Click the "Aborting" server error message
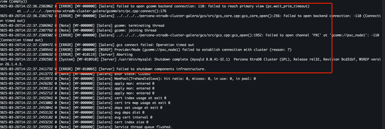385x129 pixels. tap(124, 55)
